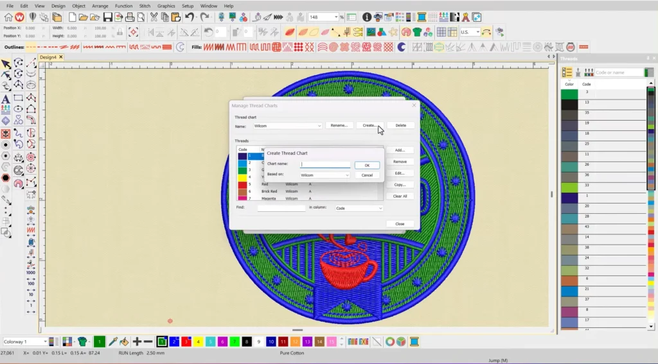Click the Find text field
The width and height of the screenshot is (658, 364).
pyautogui.click(x=281, y=208)
